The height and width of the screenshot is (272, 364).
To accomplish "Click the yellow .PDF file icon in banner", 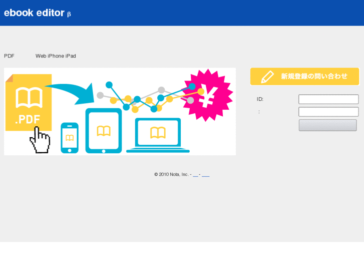I will coord(29,102).
